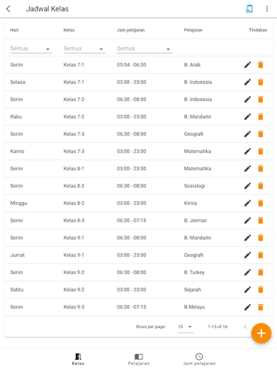
Task: Tap the back arrow beside Jadwal Kelas
Action: (9, 9)
